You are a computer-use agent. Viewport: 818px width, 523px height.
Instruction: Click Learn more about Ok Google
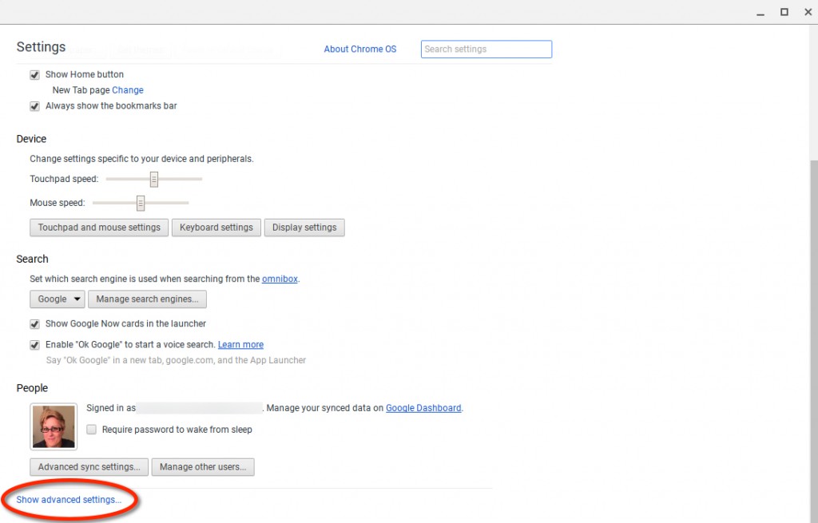pyautogui.click(x=240, y=345)
